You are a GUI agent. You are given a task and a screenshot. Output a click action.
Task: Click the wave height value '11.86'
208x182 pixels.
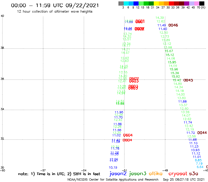click(118, 124)
